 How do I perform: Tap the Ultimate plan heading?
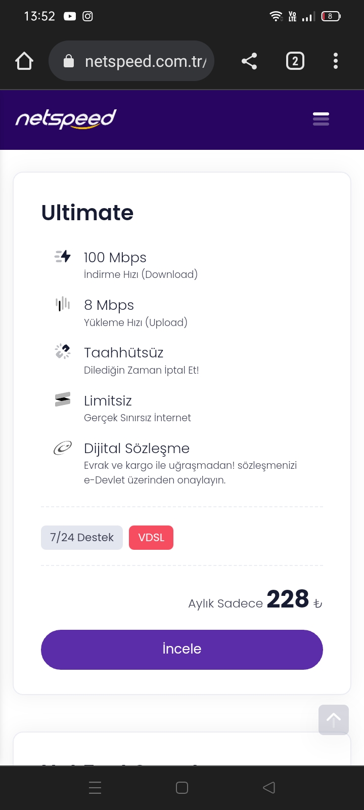87,213
